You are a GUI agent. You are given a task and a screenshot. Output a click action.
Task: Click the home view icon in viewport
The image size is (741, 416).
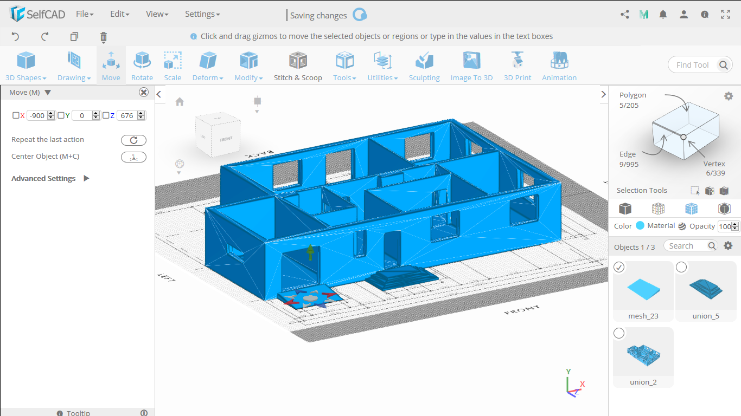coord(180,102)
